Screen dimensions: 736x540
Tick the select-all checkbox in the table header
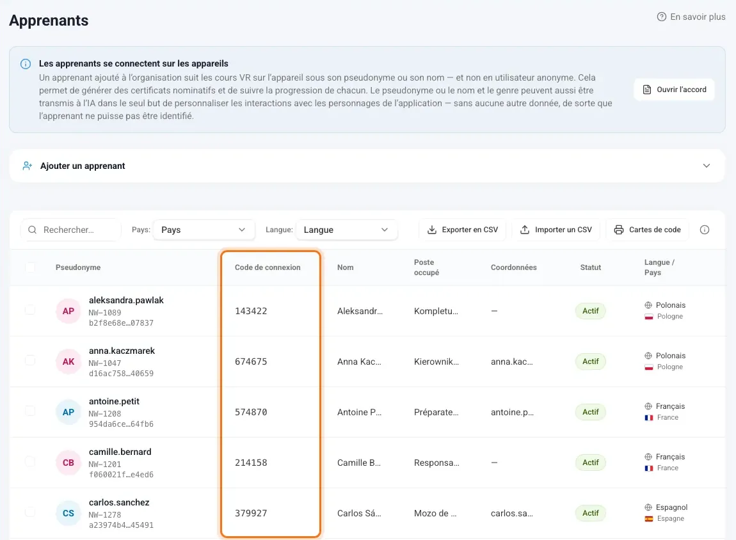point(30,267)
